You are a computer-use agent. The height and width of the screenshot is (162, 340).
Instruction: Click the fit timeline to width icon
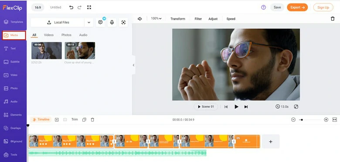click(335, 120)
